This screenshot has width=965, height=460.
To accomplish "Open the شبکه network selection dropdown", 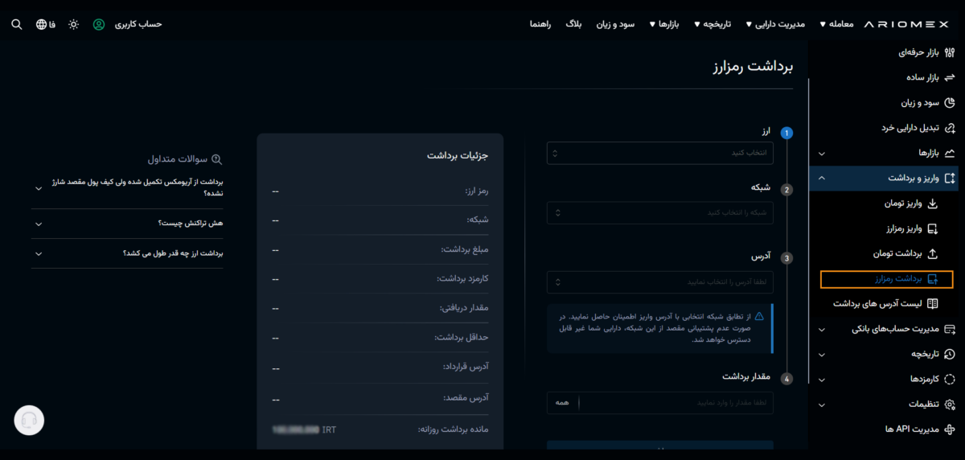I will point(659,213).
